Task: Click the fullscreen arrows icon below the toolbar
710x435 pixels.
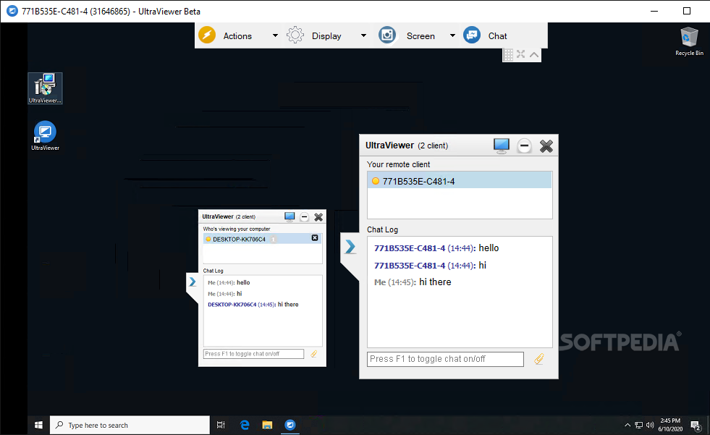Action: pos(520,54)
